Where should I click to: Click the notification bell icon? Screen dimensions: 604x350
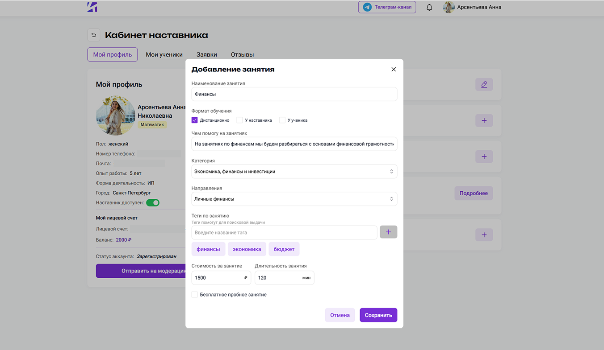[x=429, y=7]
